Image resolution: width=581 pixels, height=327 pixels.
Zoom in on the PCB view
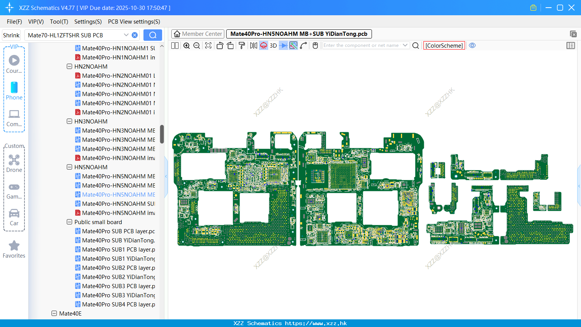[187, 45]
